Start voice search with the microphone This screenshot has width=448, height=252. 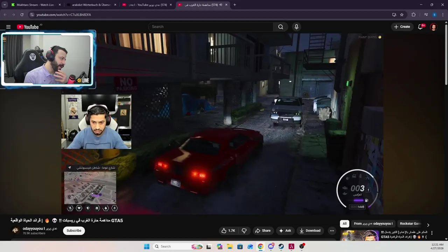click(296, 27)
